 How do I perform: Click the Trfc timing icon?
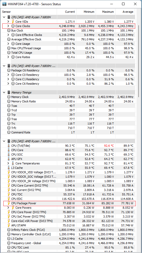coord(9,128)
